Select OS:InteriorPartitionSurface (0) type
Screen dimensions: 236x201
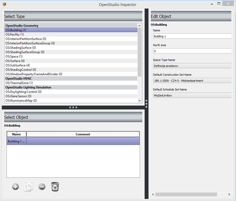tap(71, 39)
